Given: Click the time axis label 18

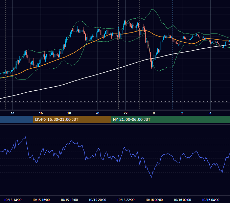Looking at the screenshot, I should coord(69,113).
